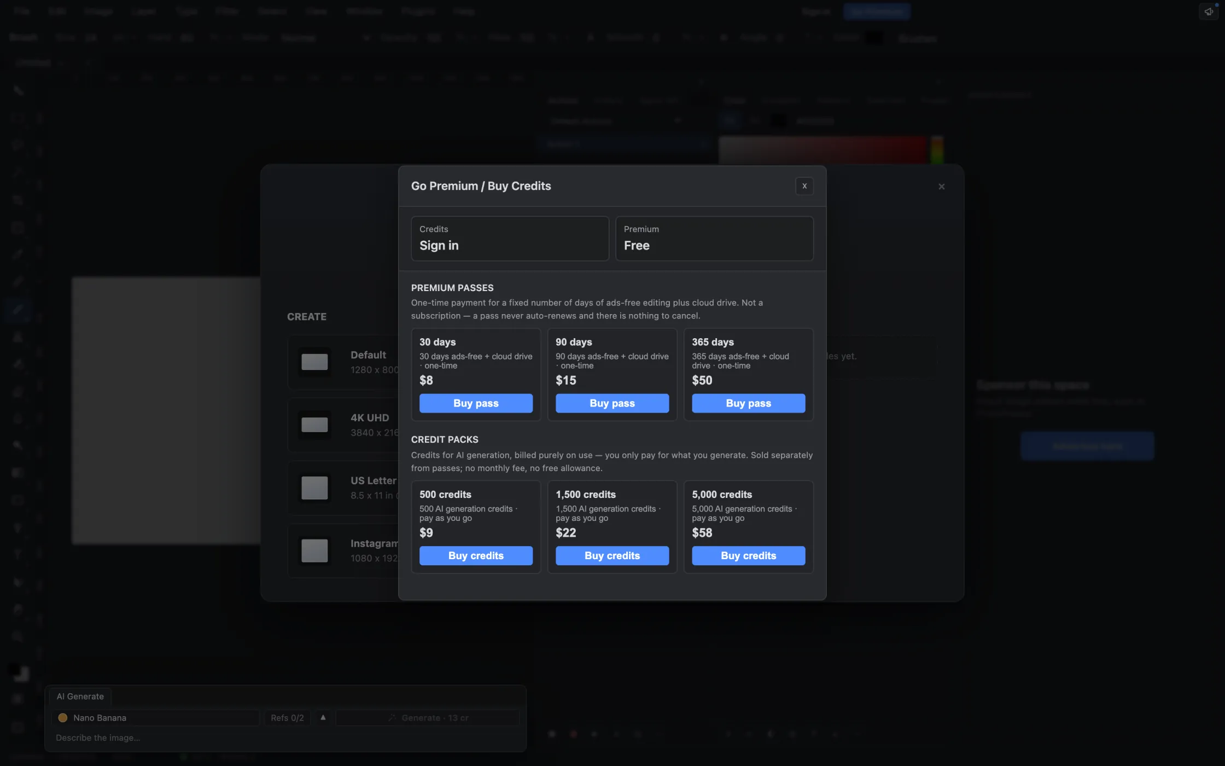Open the foreground/background color swatch in left toolbar
This screenshot has width=1225, height=766.
[19, 672]
